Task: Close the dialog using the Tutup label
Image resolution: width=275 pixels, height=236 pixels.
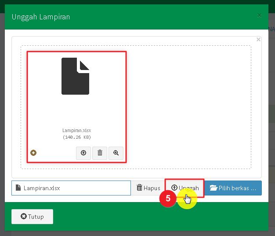Action: [36, 217]
